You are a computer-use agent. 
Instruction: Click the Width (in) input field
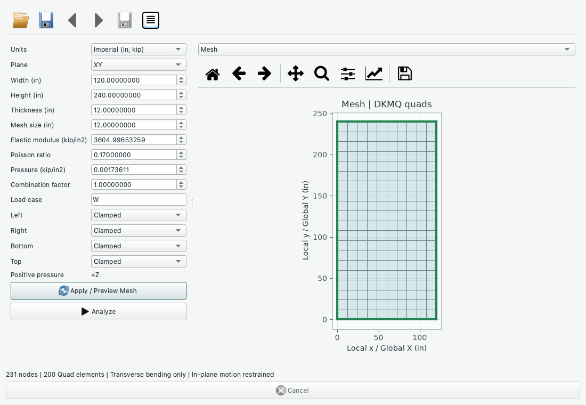tap(134, 80)
